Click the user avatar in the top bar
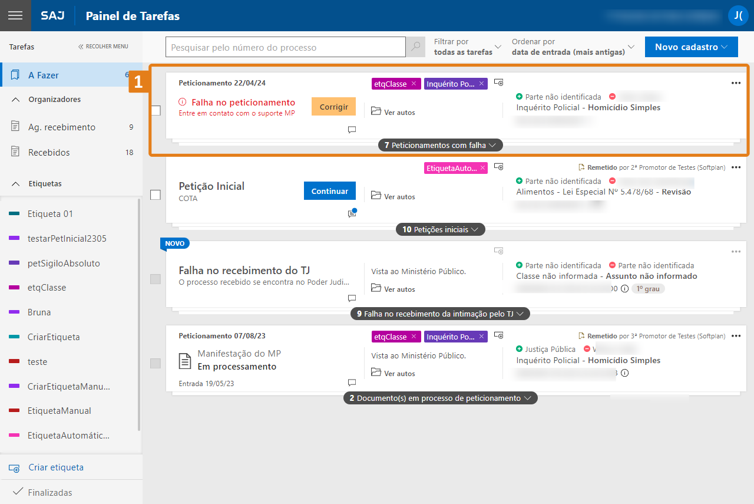754x504 pixels. coord(738,15)
